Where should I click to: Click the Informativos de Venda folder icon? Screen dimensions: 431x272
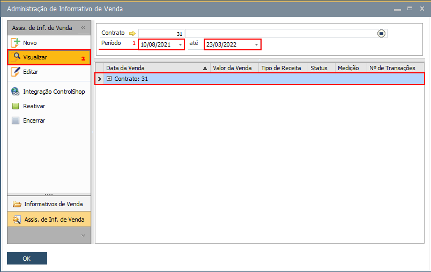coord(17,204)
